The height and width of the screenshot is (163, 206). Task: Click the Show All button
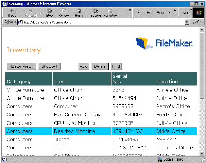(x=49, y=66)
